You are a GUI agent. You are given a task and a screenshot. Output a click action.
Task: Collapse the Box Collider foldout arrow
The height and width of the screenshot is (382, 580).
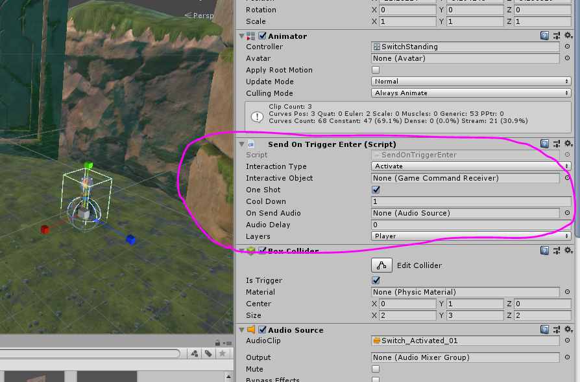241,251
